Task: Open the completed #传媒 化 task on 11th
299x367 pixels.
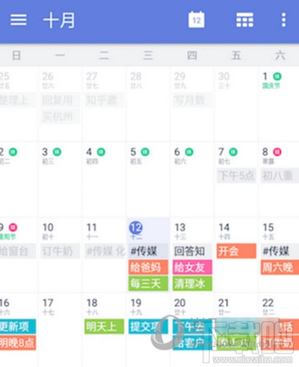Action: point(105,251)
